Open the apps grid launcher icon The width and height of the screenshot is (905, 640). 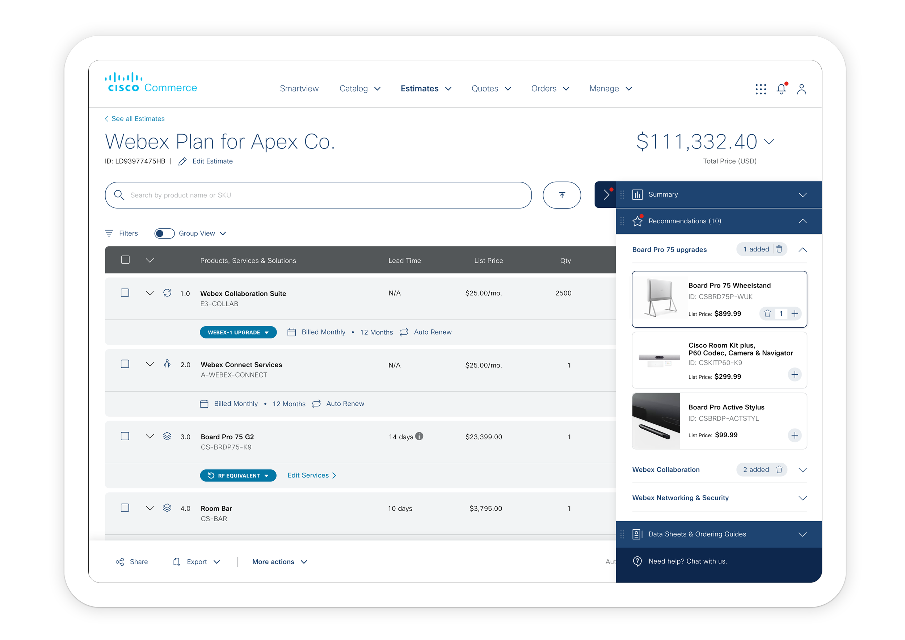coord(760,89)
